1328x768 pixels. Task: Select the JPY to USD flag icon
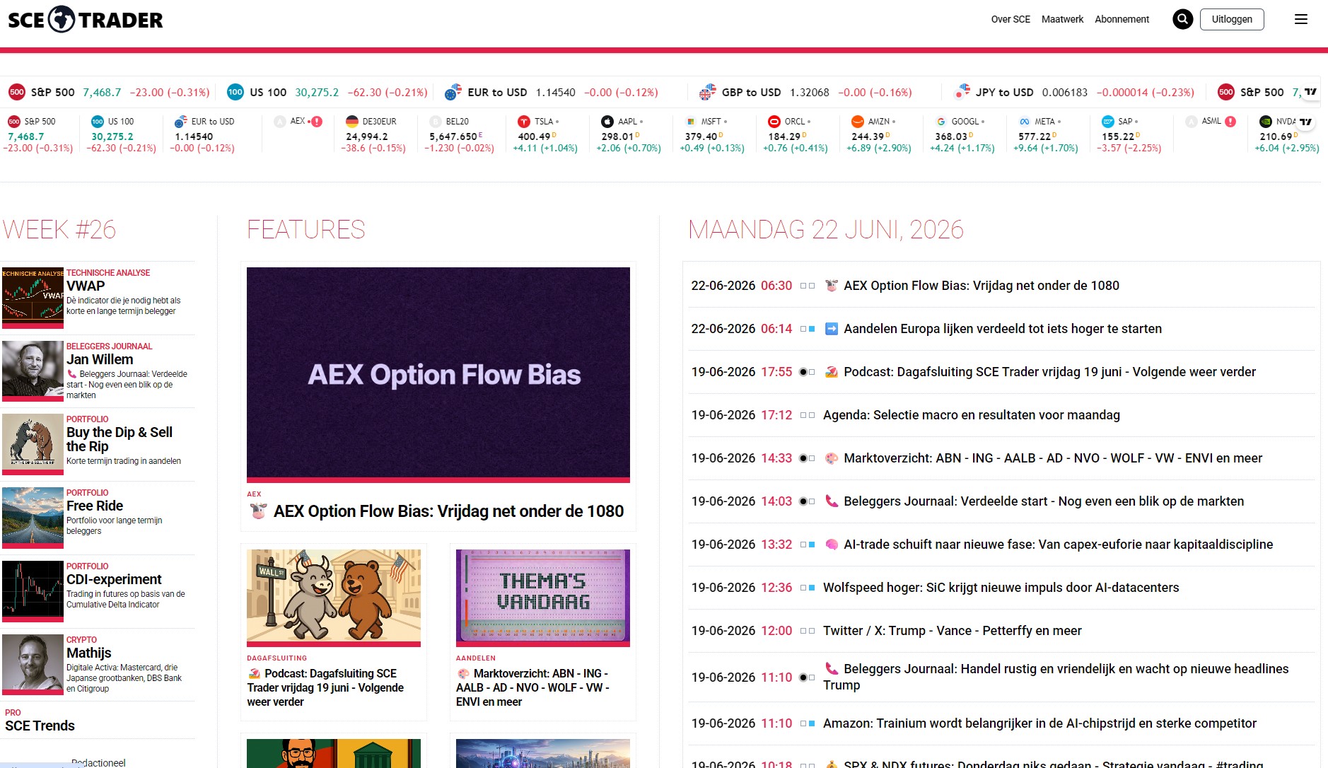click(x=962, y=92)
